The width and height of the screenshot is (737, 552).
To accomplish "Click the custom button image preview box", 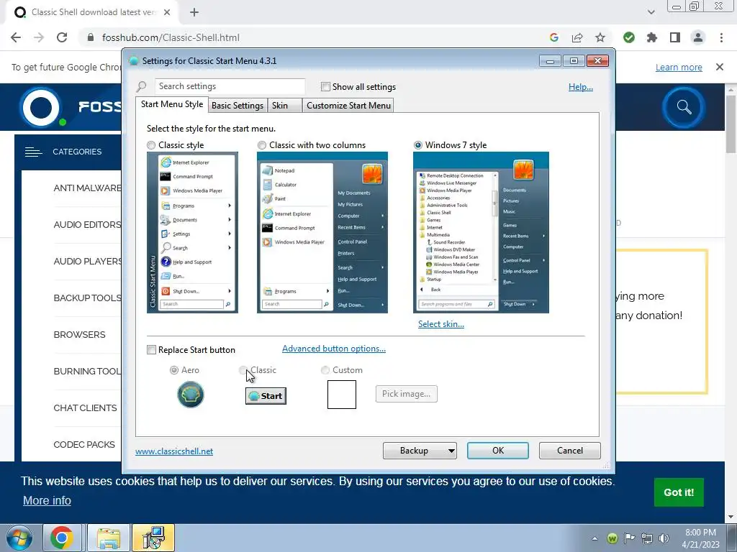I will pyautogui.click(x=342, y=395).
